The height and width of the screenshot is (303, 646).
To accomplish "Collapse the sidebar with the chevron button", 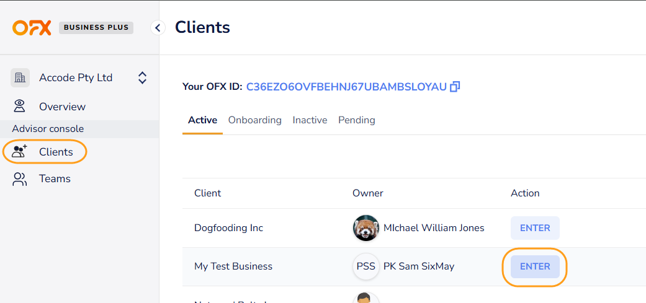I will click(x=158, y=28).
